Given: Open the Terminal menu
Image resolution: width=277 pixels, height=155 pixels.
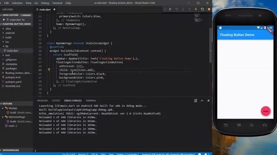Looking at the screenshot, I should coord(57,3).
